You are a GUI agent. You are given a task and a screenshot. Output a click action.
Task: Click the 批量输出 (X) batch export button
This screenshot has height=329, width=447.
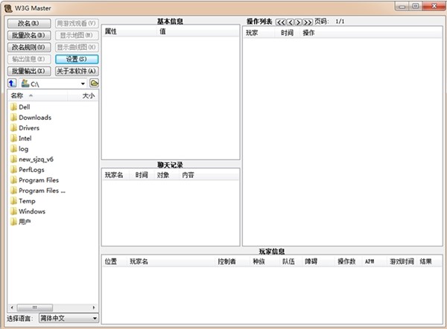click(29, 71)
